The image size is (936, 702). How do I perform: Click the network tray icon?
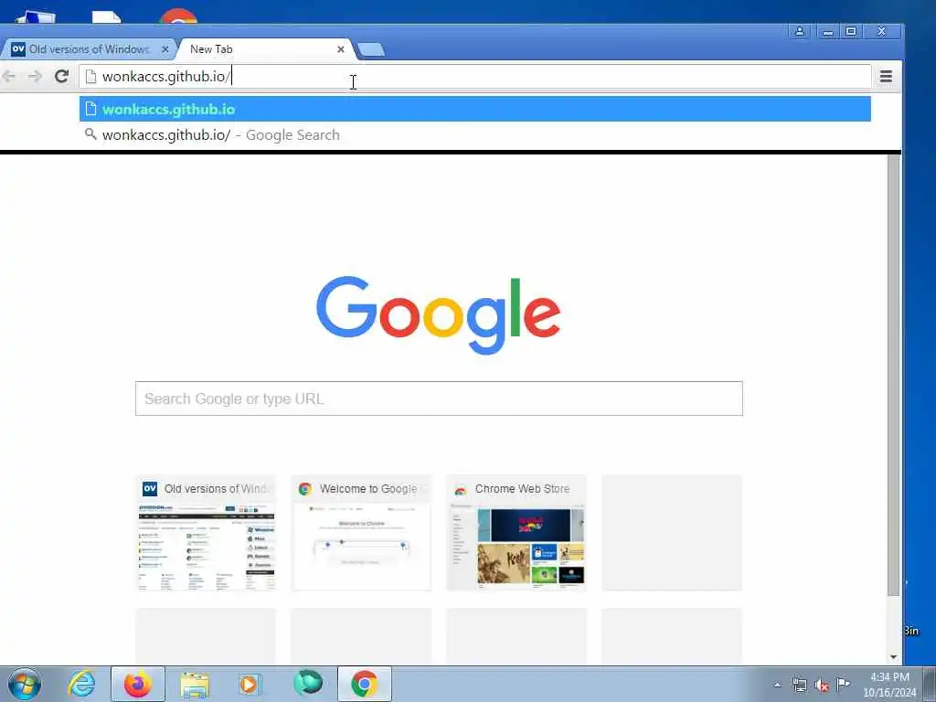pos(800,685)
